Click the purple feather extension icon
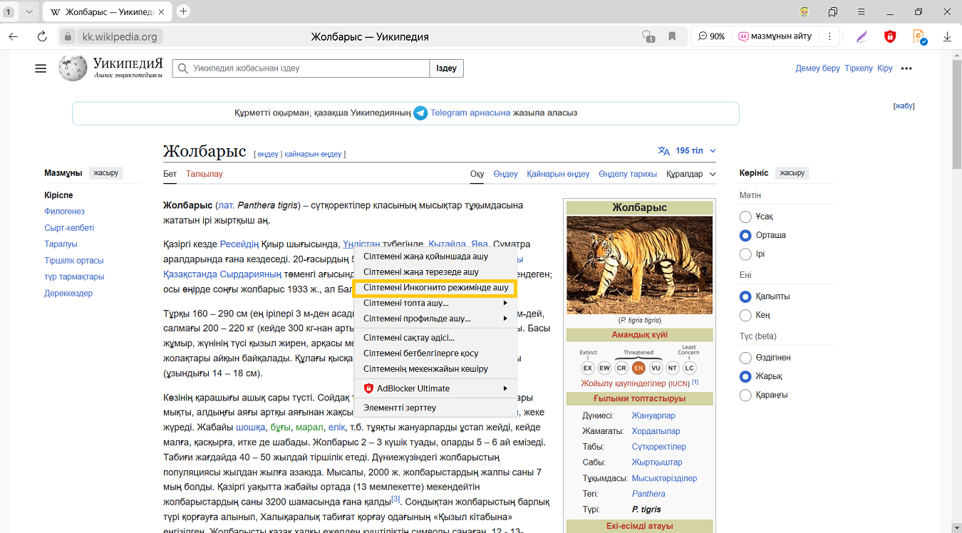Viewport: 962px width, 533px height. [862, 36]
